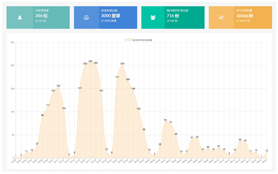
Task: Click the checkbox icon on the orange card
Action: point(221,17)
